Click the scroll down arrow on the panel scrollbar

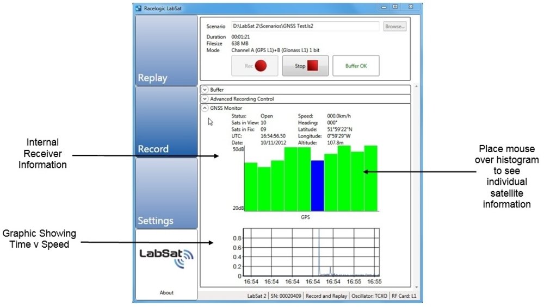416,286
